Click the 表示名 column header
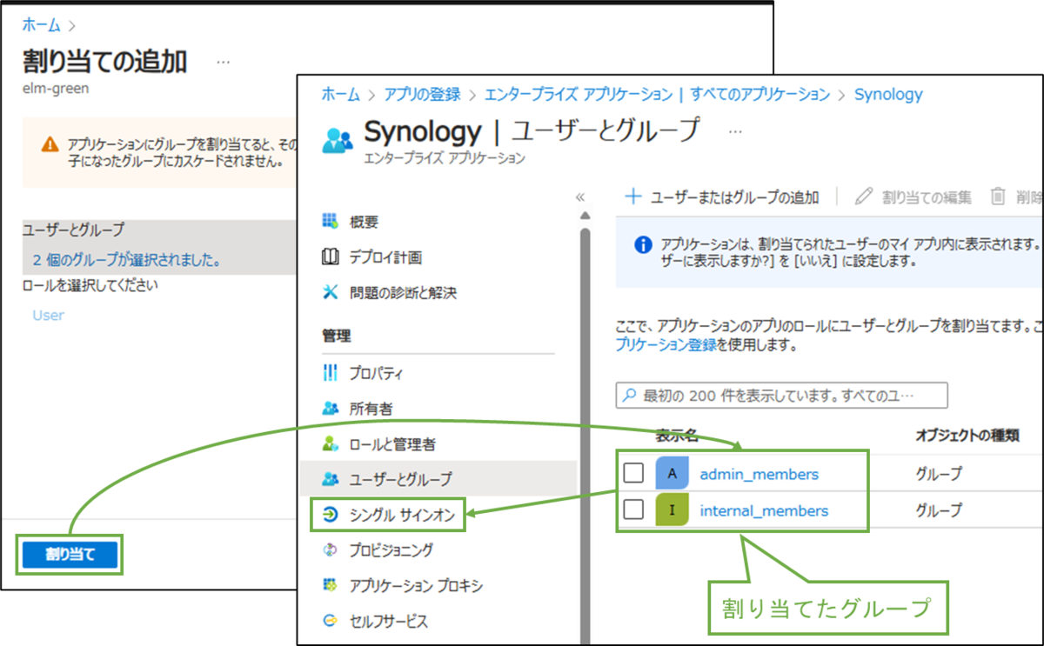Viewport: 1044px width, 646px height. tap(678, 435)
